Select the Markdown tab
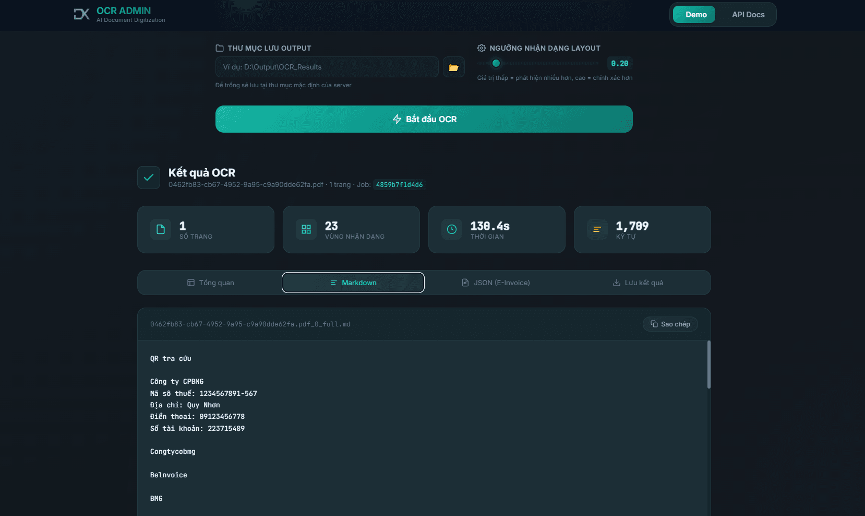The image size is (865, 516). coord(353,283)
